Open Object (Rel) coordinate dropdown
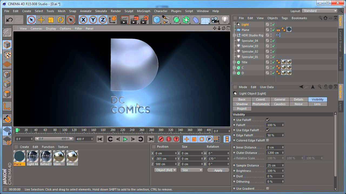This screenshot has width=346, height=194. [166, 170]
